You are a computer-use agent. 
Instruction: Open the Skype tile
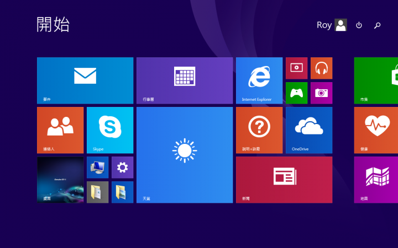click(110, 130)
